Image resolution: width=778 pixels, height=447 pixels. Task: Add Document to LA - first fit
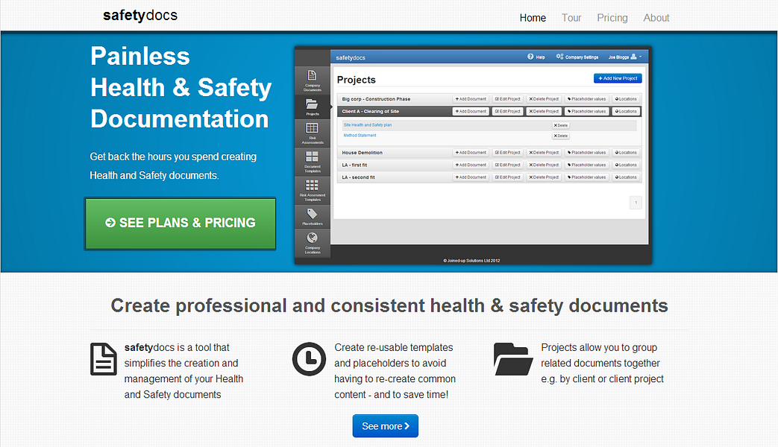tap(471, 165)
